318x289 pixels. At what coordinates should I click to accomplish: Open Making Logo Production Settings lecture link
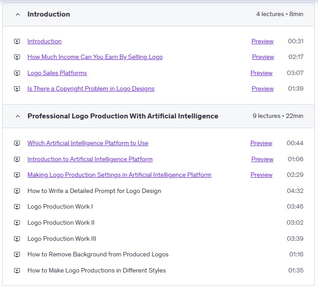tap(119, 175)
